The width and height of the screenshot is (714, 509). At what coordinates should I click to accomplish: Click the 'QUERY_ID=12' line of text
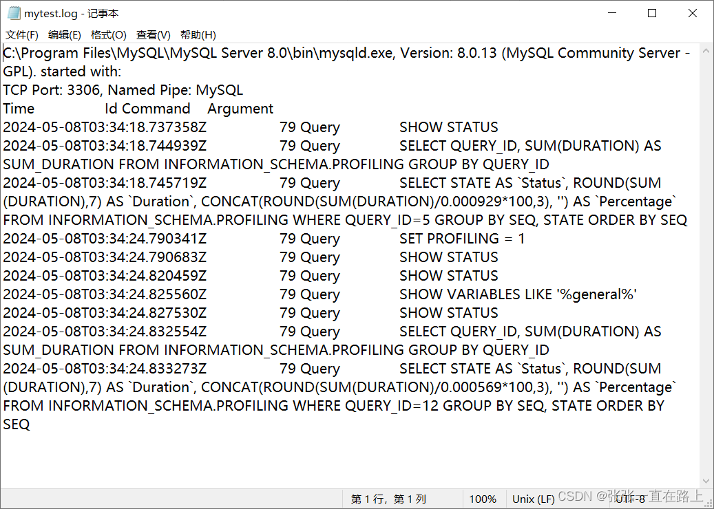click(334, 406)
